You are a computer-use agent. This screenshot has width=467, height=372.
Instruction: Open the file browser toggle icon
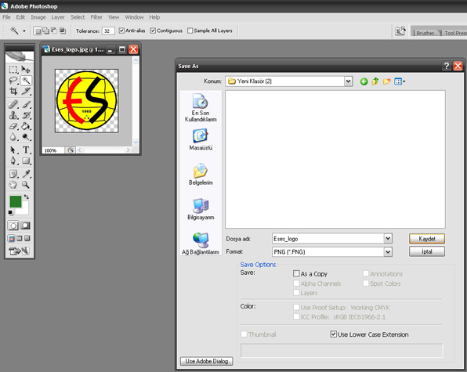point(400,31)
